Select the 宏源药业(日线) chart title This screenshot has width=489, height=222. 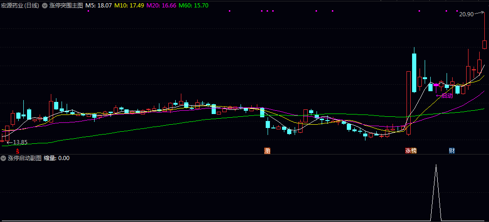(x=20, y=6)
